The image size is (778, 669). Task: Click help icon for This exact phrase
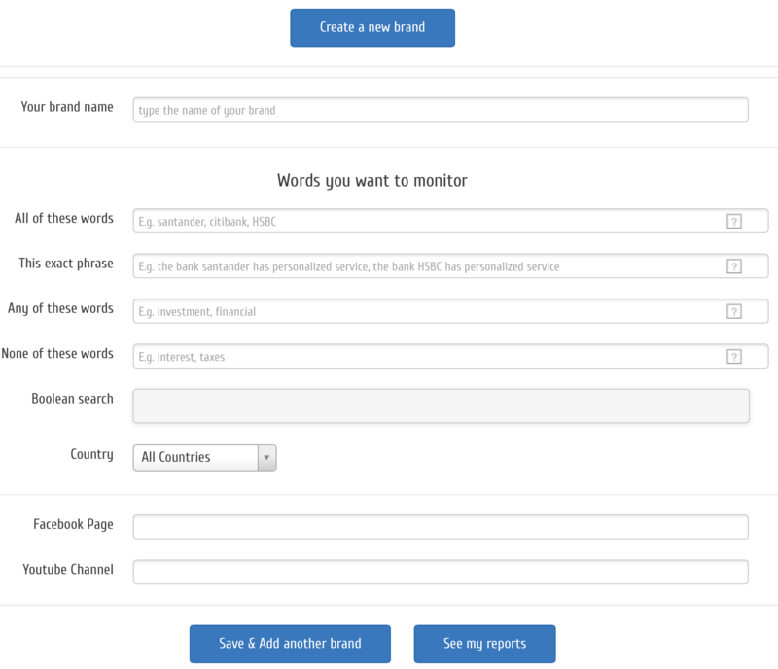pos(734,266)
